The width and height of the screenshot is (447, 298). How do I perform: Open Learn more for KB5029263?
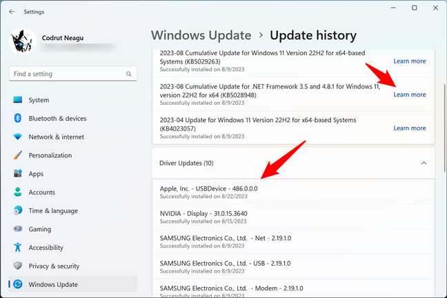pyautogui.click(x=410, y=61)
